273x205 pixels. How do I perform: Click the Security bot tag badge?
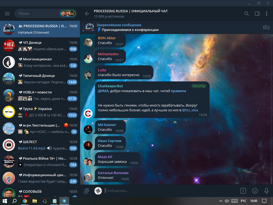199,86
